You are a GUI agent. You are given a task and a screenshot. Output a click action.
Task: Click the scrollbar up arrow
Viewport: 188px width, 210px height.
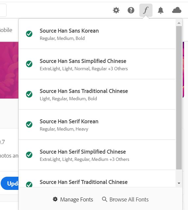(x=179, y=23)
